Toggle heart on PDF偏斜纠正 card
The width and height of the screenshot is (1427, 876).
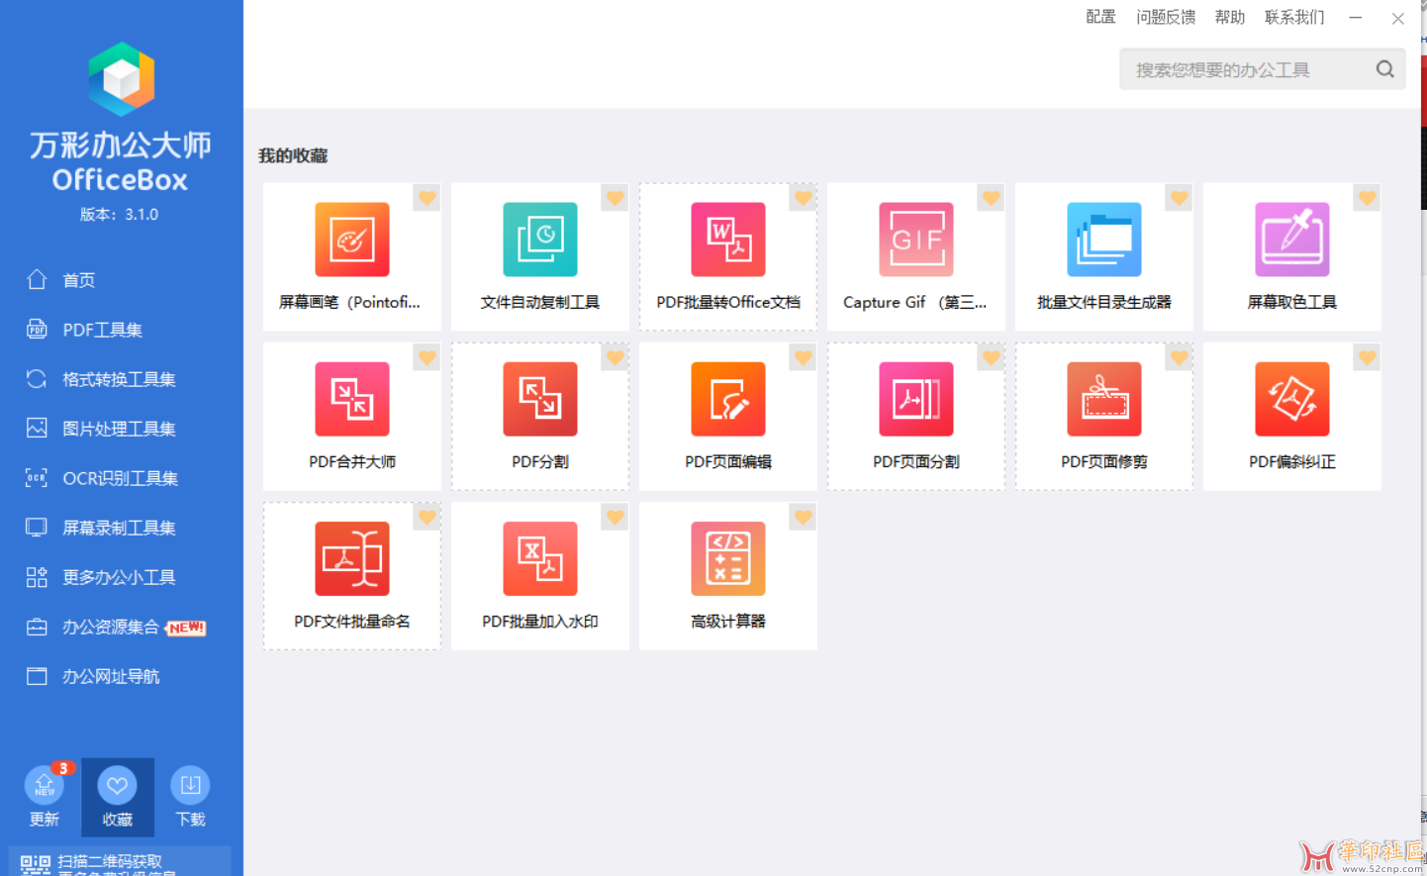coord(1367,357)
